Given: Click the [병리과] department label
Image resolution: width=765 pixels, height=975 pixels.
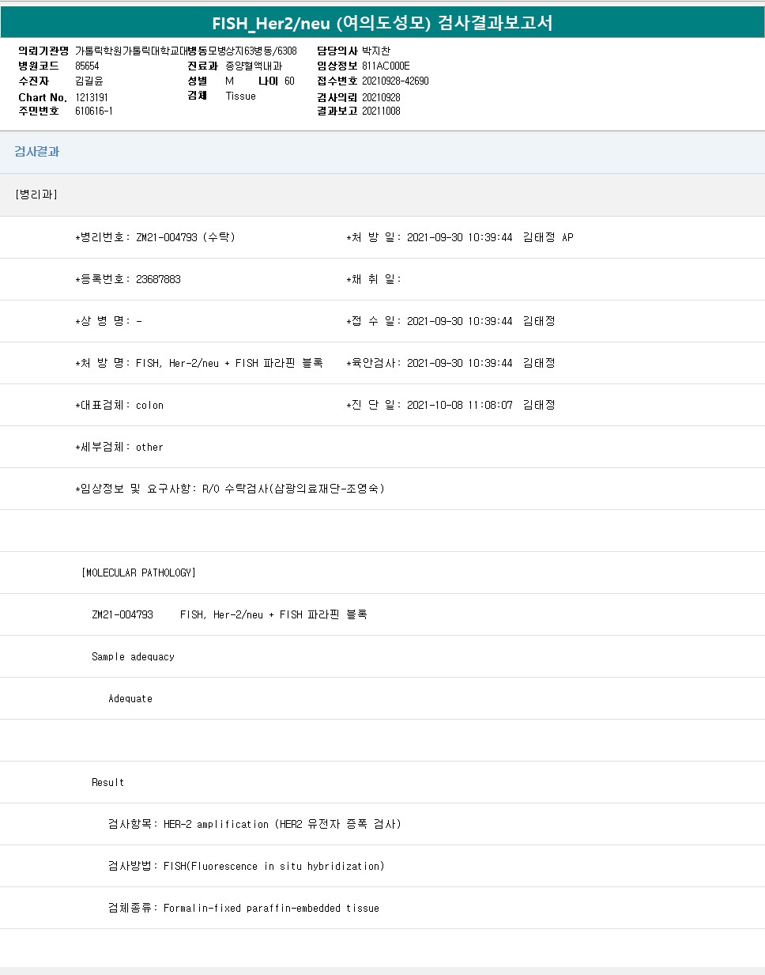Looking at the screenshot, I should click(36, 195).
